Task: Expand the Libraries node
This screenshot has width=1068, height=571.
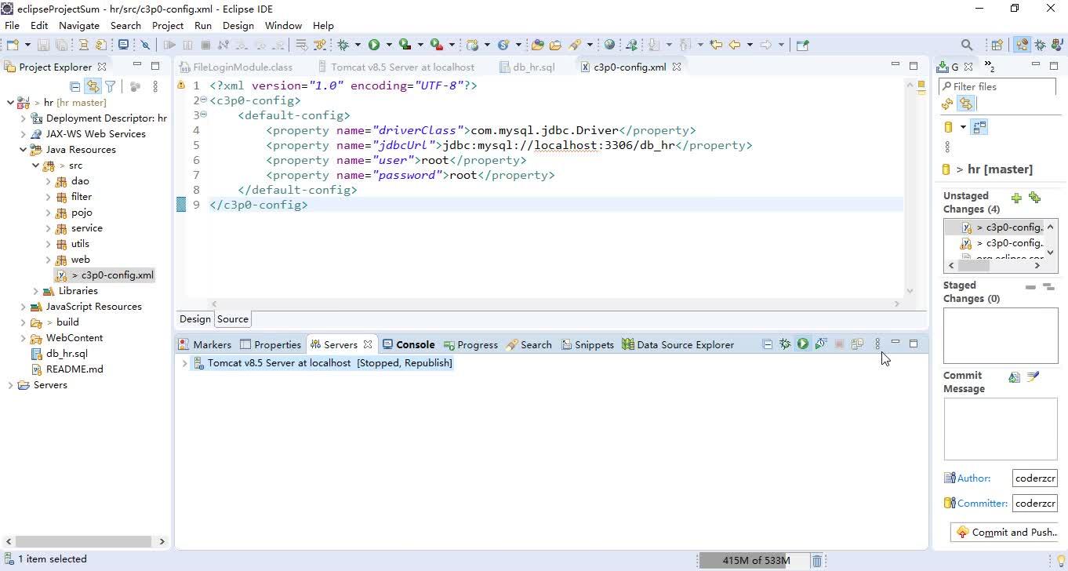Action: [35, 291]
